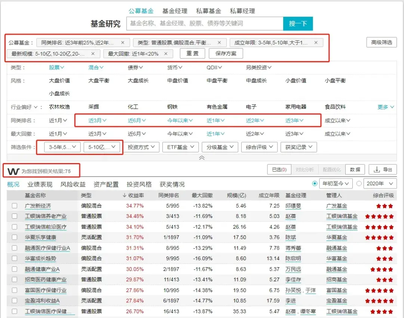Image resolution: width=404 pixels, height=318 pixels.
Task: Switch to the 私募基金 tab
Action: coord(208,11)
